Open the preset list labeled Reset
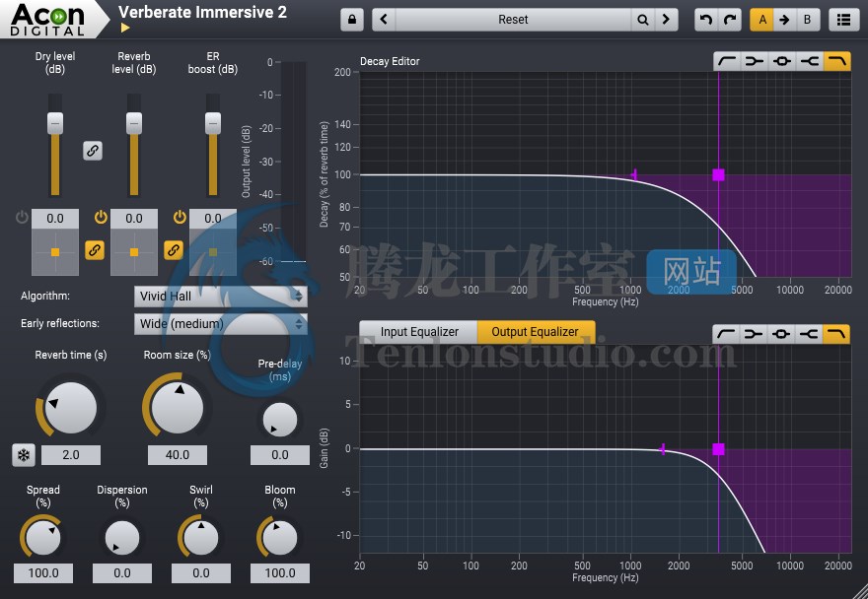Viewport: 868px width, 599px height. click(513, 20)
